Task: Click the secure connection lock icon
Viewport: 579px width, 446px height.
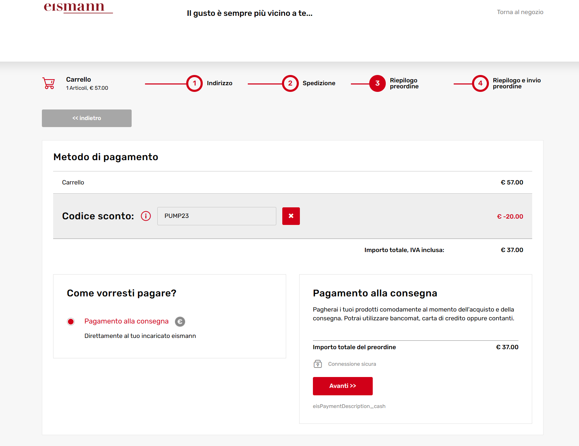Action: [x=317, y=364]
